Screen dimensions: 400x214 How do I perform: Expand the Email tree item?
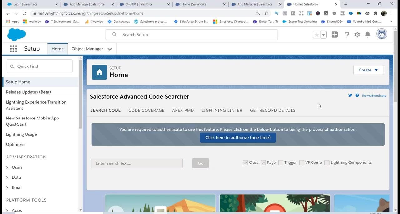[7, 187]
